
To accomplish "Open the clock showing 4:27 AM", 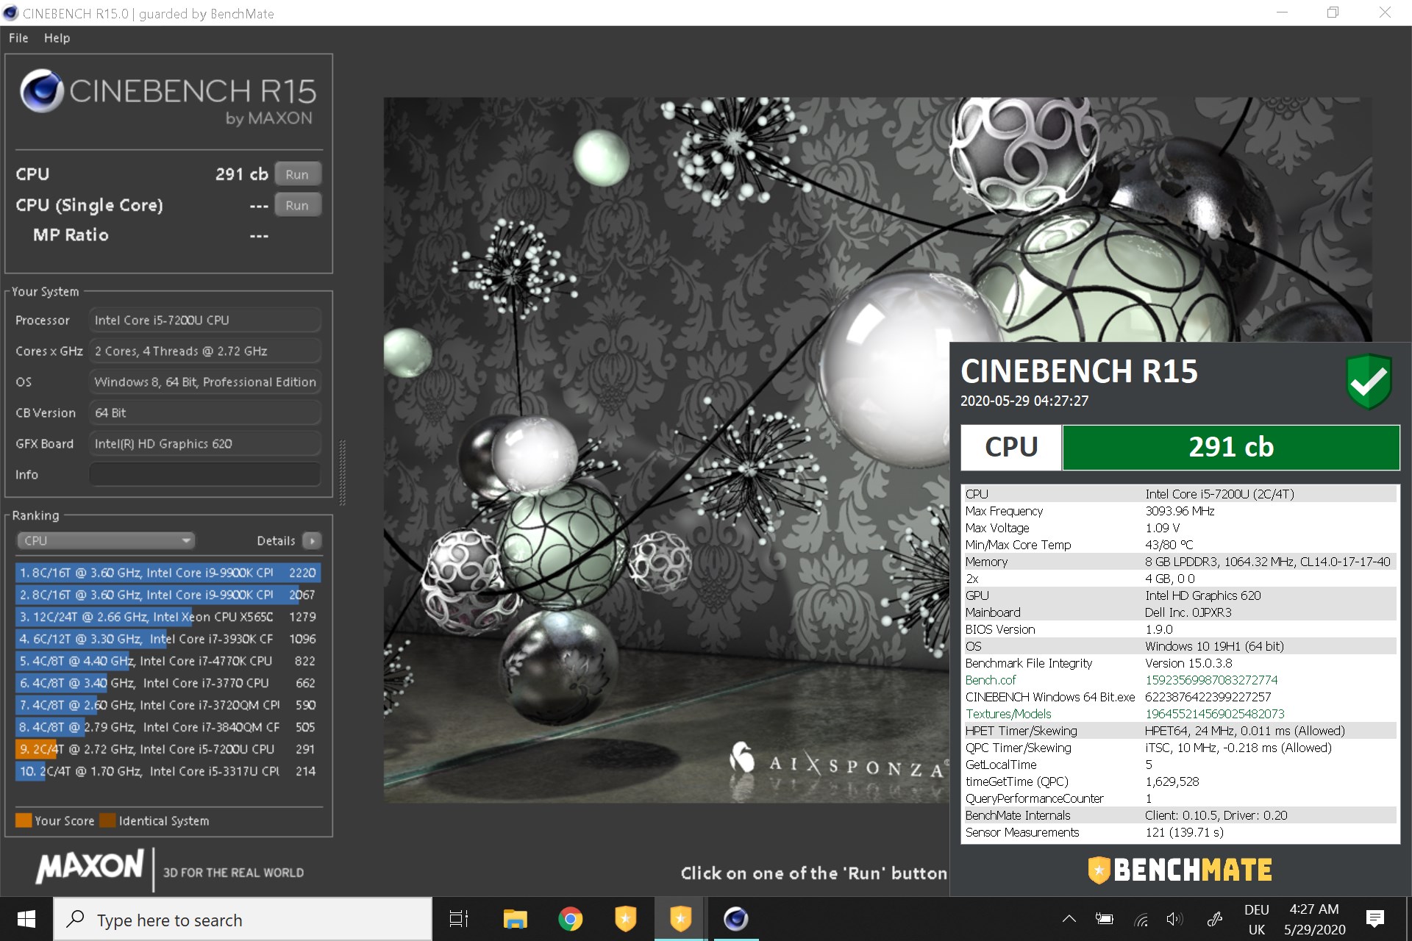I will pos(1314,919).
